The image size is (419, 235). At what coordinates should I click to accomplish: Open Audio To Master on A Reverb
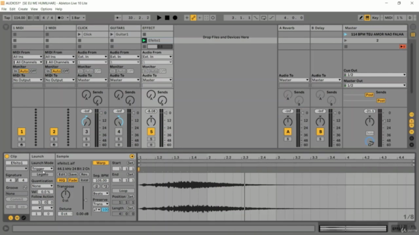(x=294, y=80)
